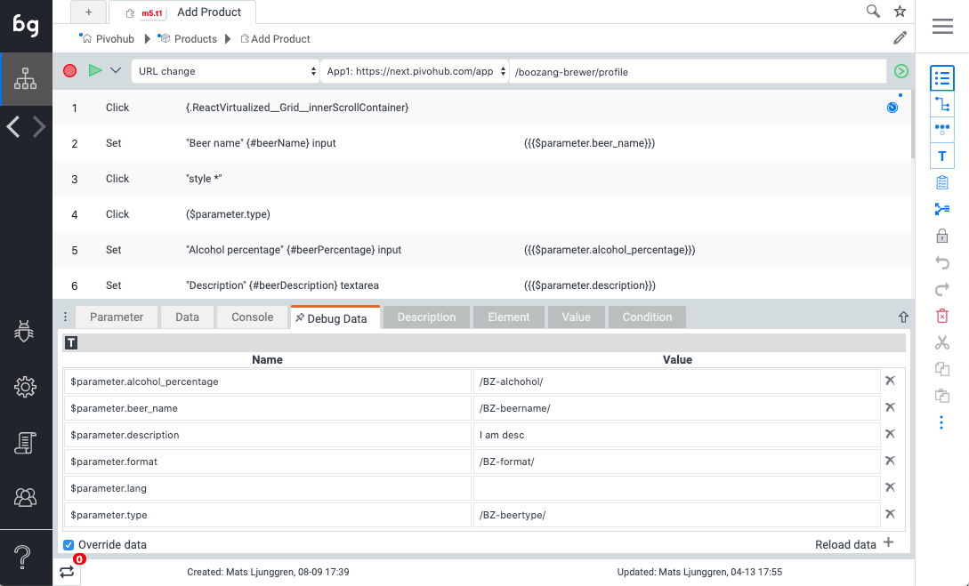Select the tree view icon in right sidebar

coord(942,104)
